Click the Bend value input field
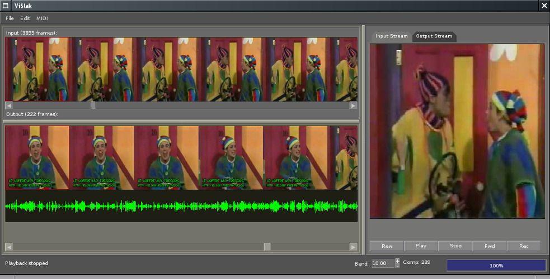 (x=382, y=263)
